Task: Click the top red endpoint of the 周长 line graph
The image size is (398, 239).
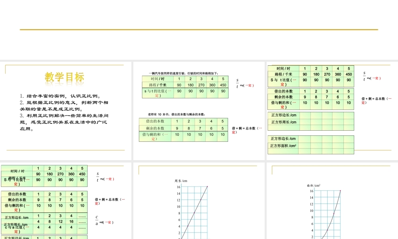Action: click(207, 187)
